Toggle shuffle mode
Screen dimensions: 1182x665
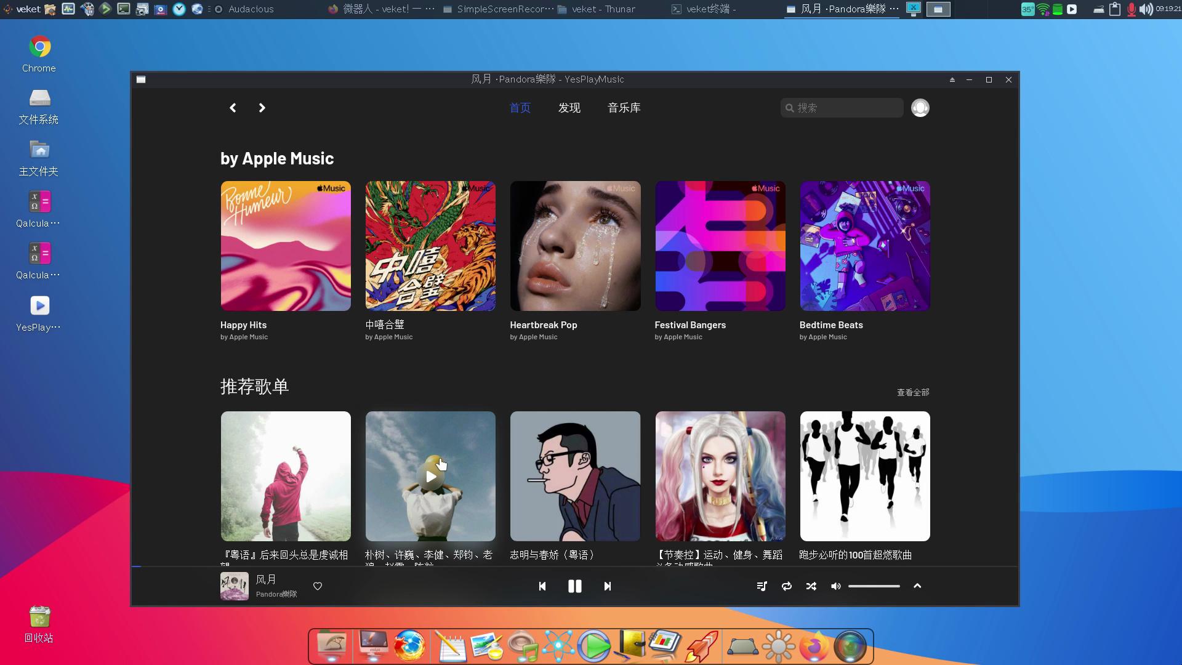pos(811,586)
